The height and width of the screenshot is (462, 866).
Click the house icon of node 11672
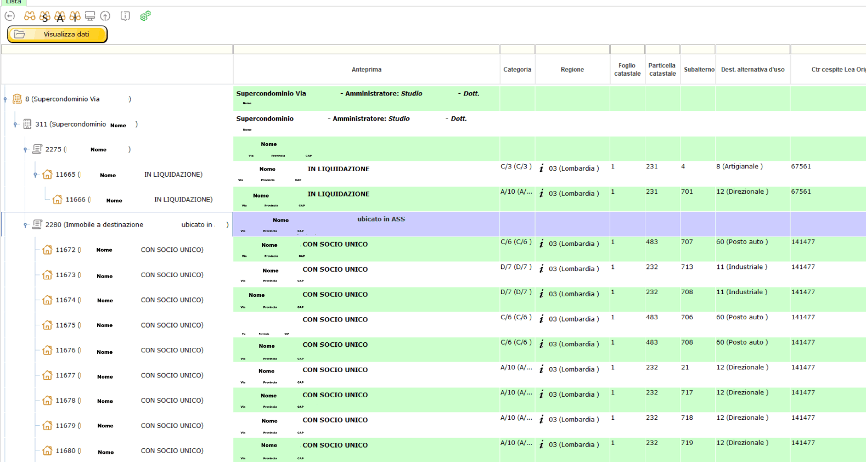[48, 250]
